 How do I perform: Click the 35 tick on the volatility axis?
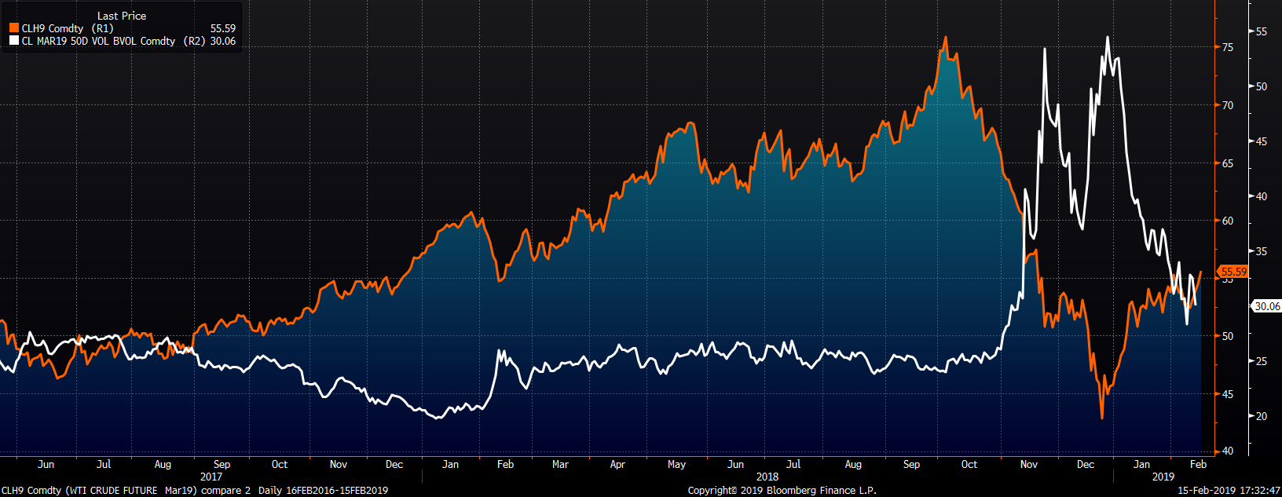pos(1262,251)
